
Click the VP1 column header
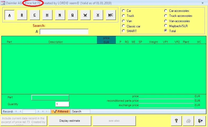[166, 42]
